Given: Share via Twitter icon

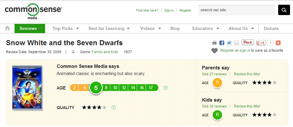Looking at the screenshot, I should pyautogui.click(x=229, y=43).
